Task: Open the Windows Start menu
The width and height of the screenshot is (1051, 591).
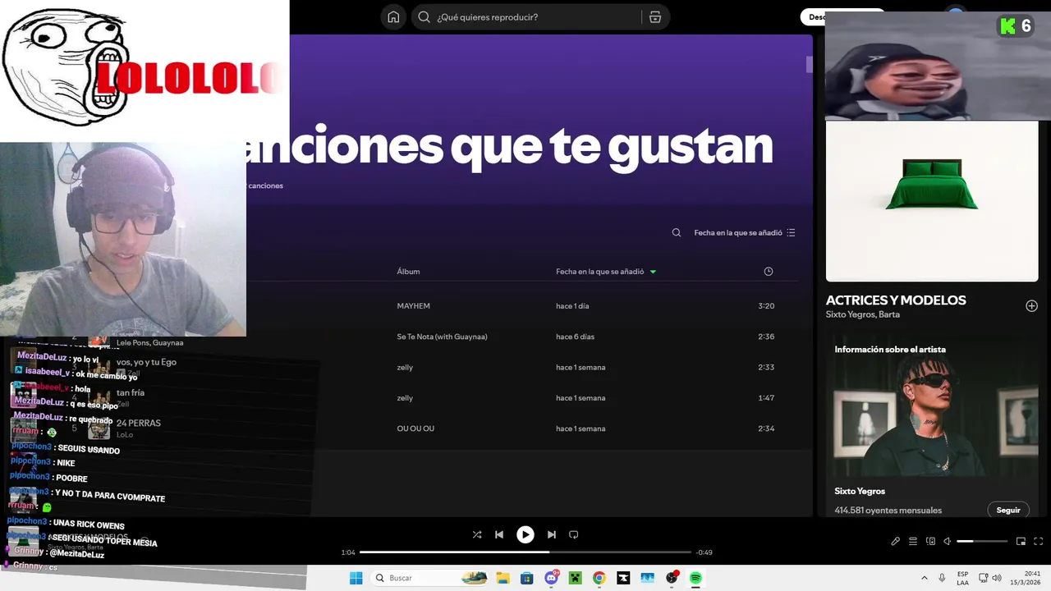Action: tap(356, 578)
